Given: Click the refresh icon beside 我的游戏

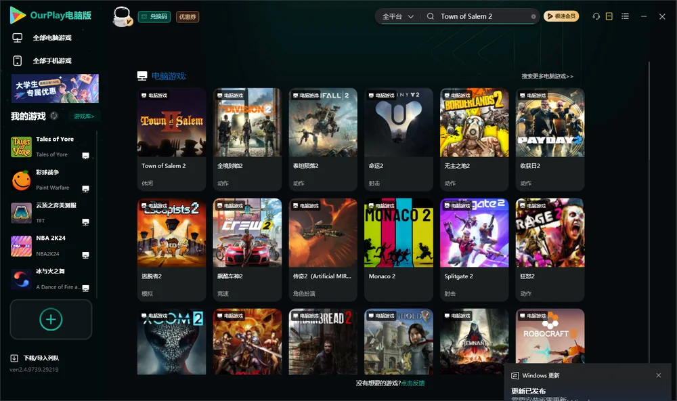Looking at the screenshot, I should click(54, 116).
